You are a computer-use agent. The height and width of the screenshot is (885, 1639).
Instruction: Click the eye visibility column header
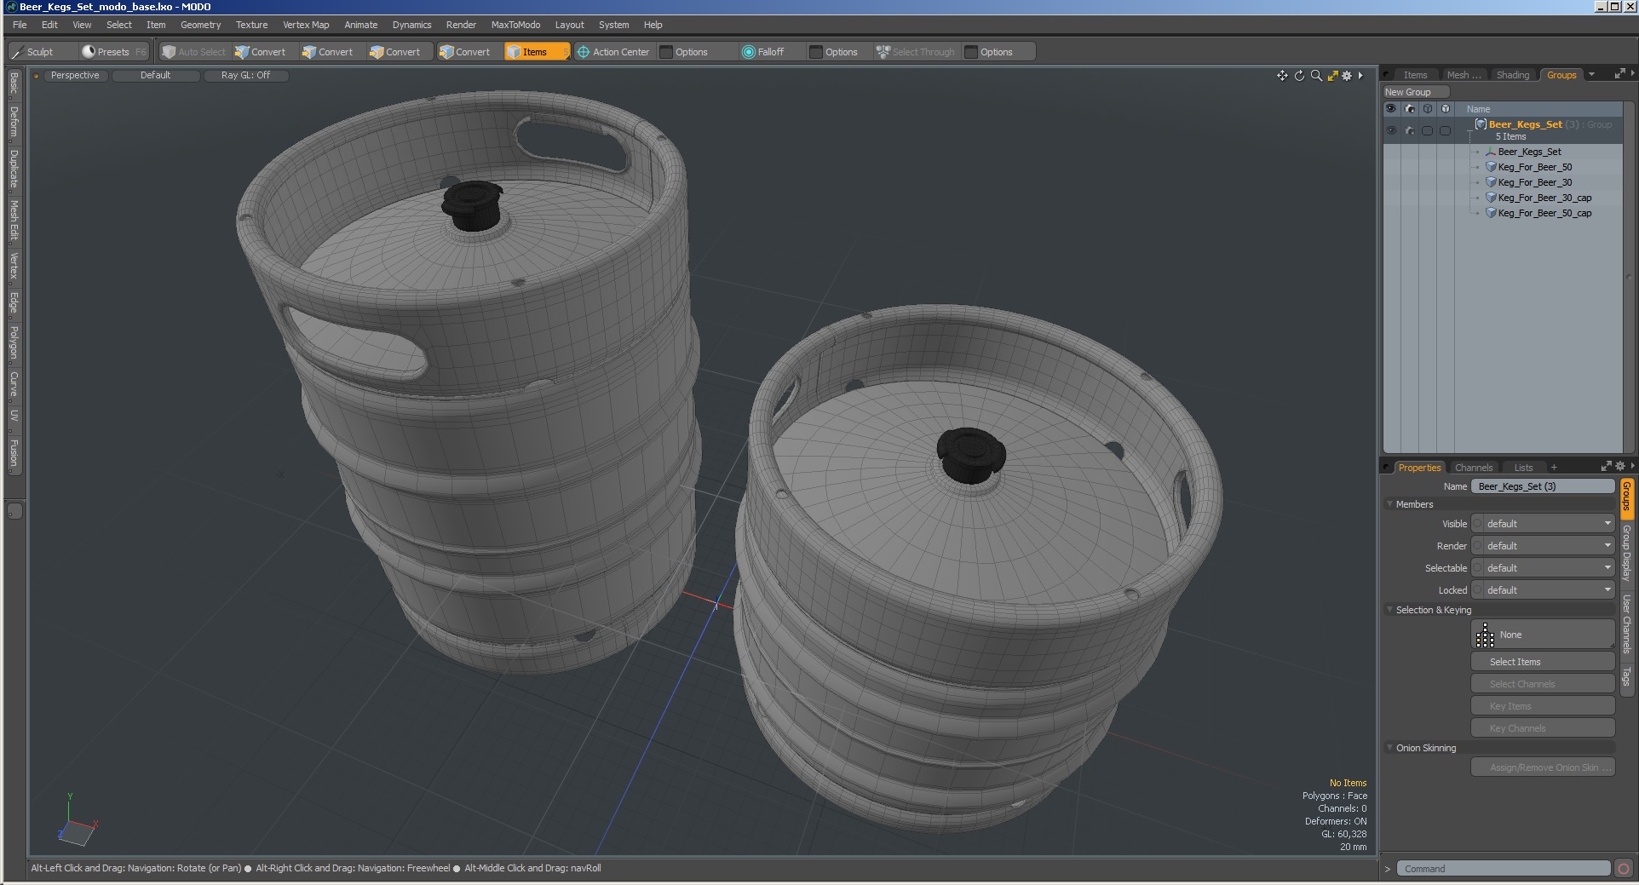pyautogui.click(x=1391, y=109)
